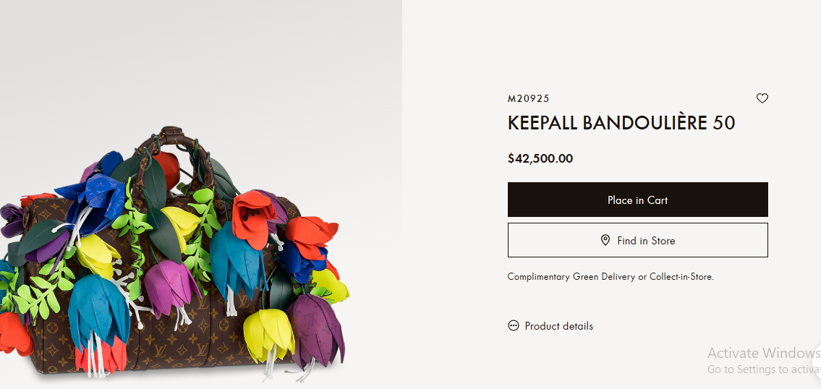
Task: Click the Go to Settings watermark line
Action: click(764, 369)
